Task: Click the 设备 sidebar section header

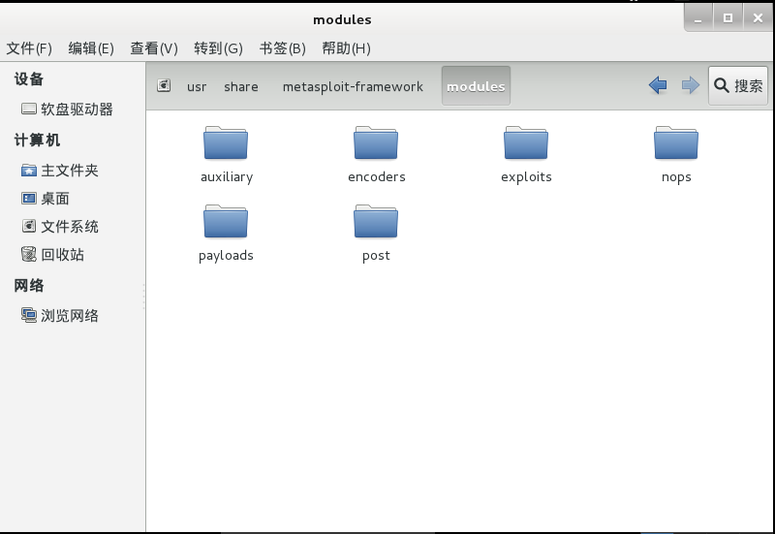Action: point(29,79)
